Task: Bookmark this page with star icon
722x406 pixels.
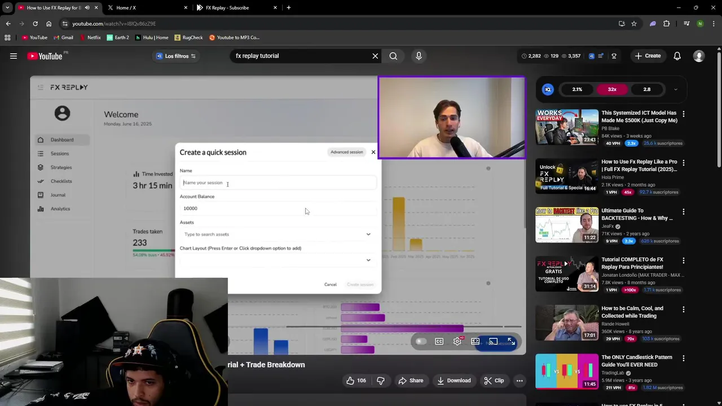Action: click(x=634, y=24)
